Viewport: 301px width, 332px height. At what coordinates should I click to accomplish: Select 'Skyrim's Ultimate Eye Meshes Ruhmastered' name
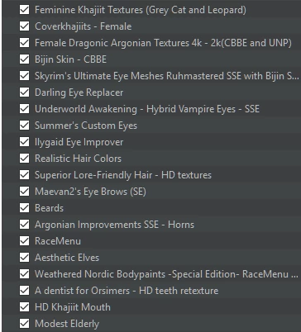[167, 76]
